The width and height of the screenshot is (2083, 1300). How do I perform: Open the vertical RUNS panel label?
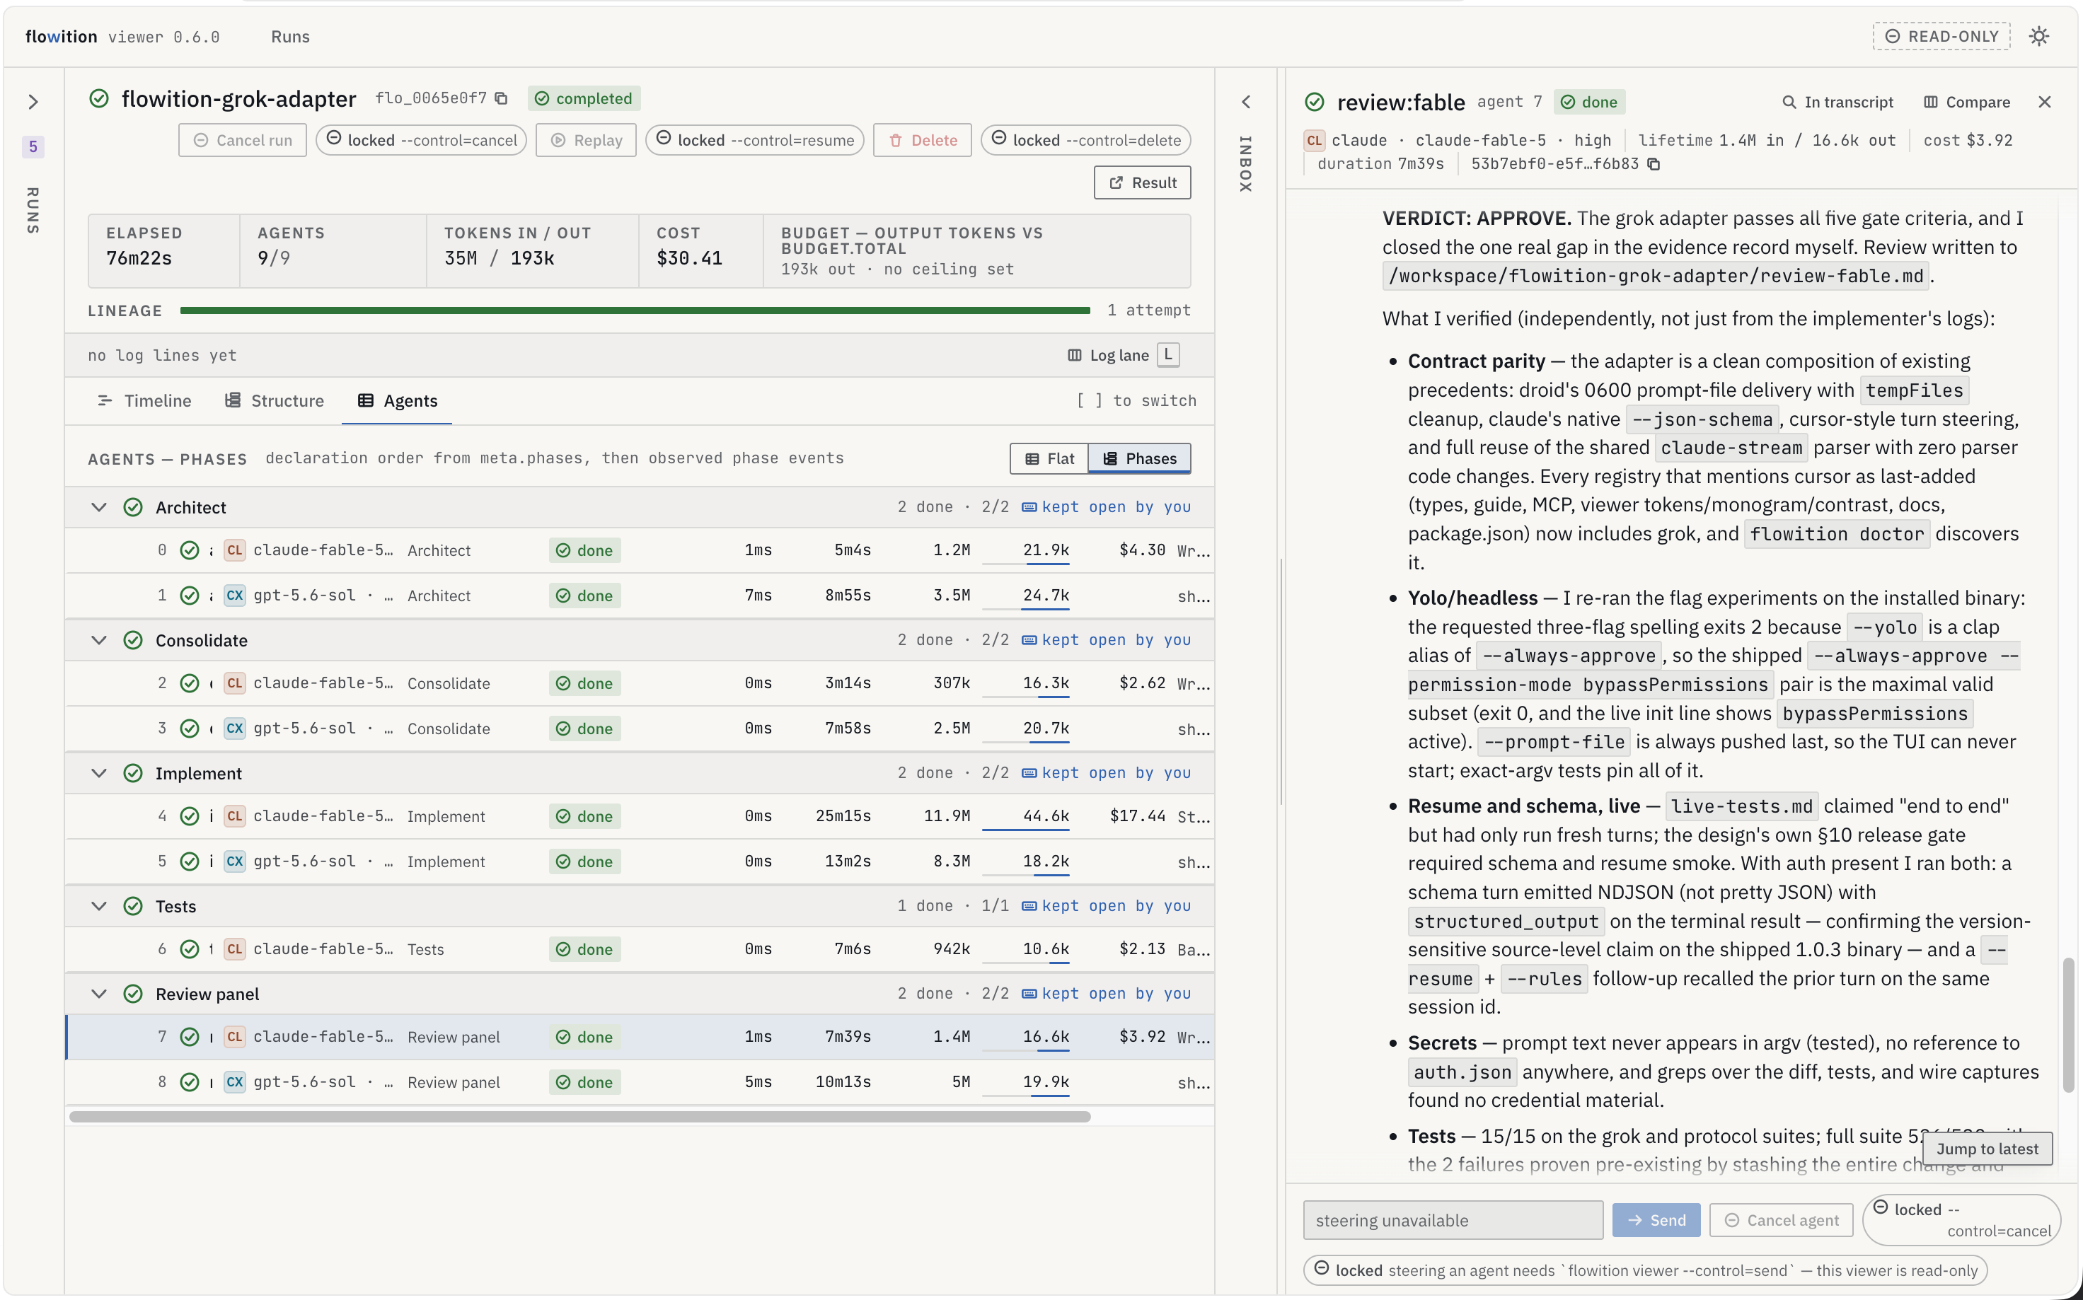coord(33,210)
